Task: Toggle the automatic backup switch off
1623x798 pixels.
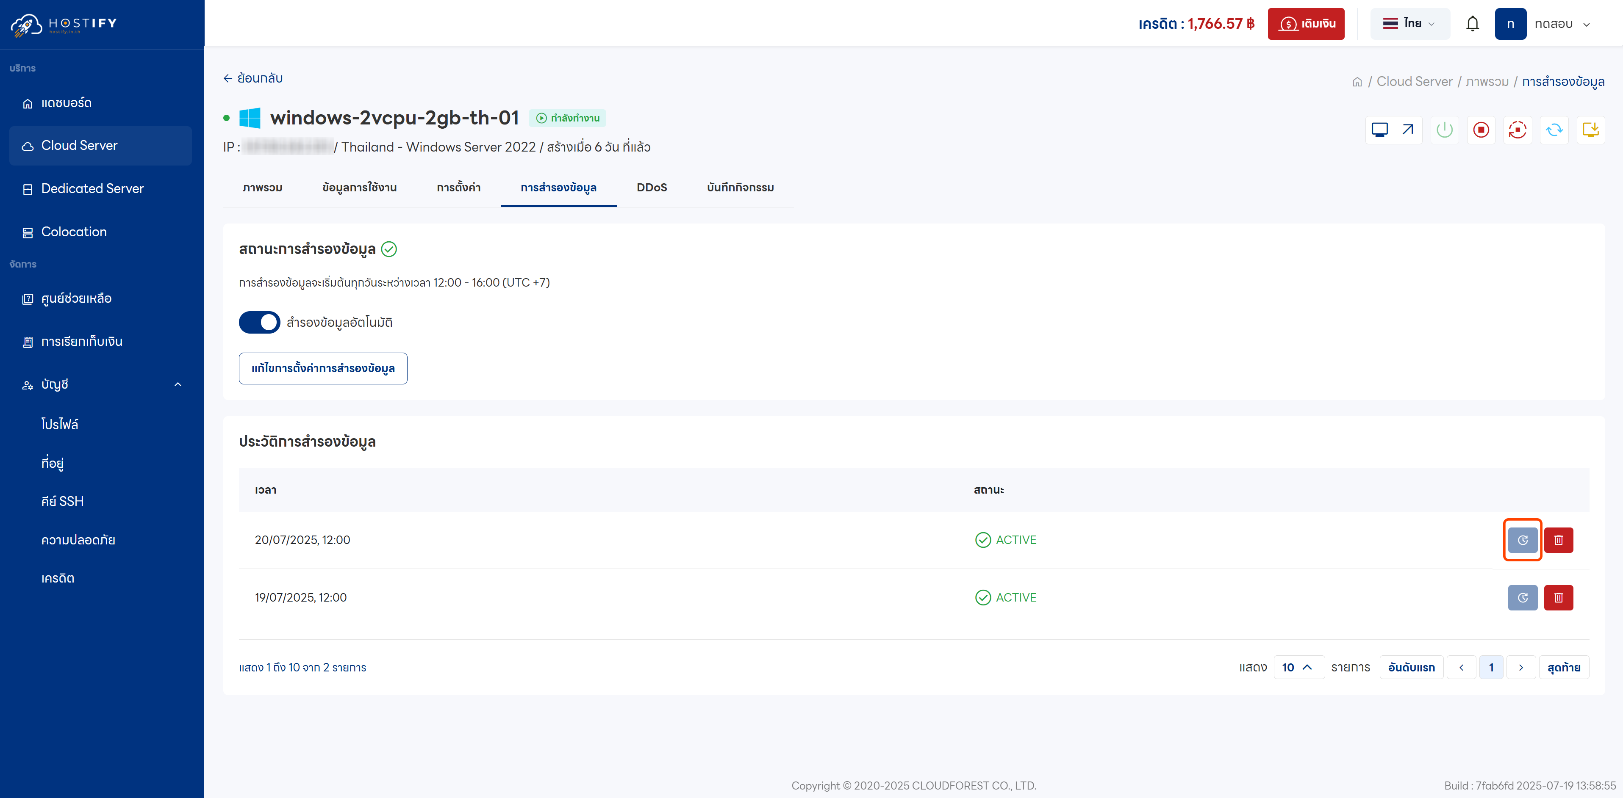Action: tap(259, 322)
